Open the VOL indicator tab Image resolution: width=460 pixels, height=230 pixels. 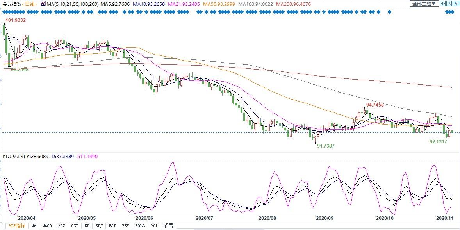pos(155,226)
